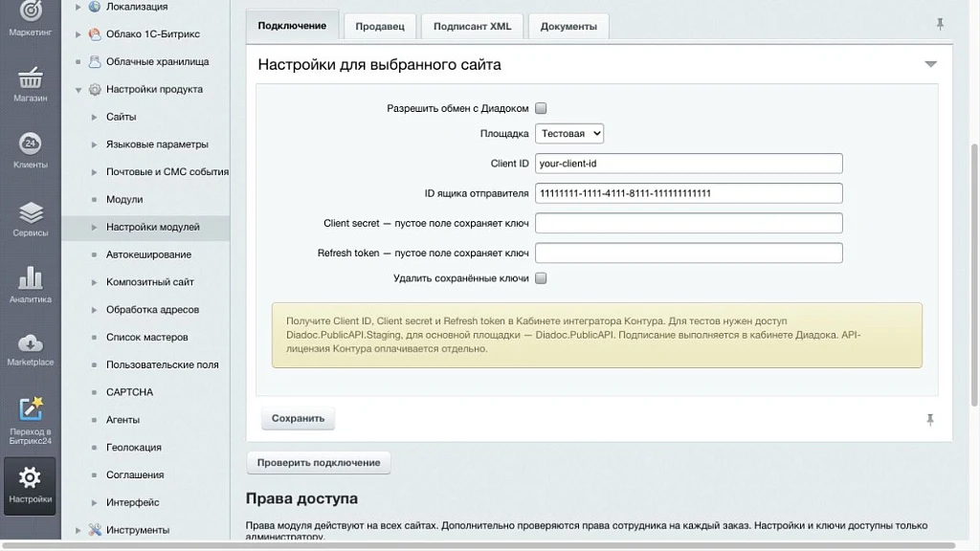Open the Сервисы layers icon
The height and width of the screenshot is (551, 980).
pos(30,213)
